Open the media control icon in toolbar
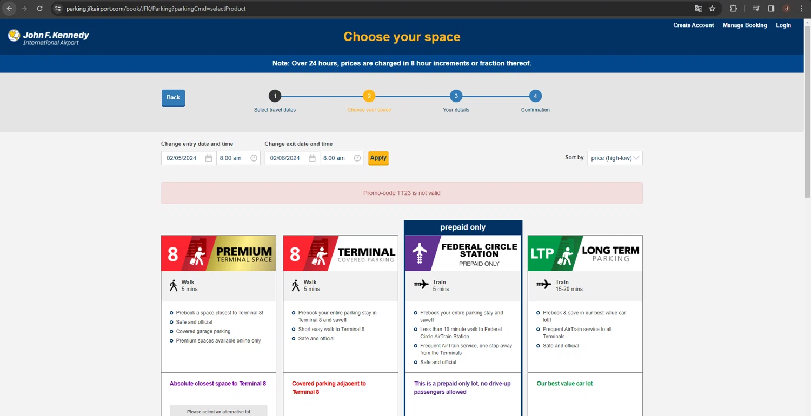 [x=756, y=9]
